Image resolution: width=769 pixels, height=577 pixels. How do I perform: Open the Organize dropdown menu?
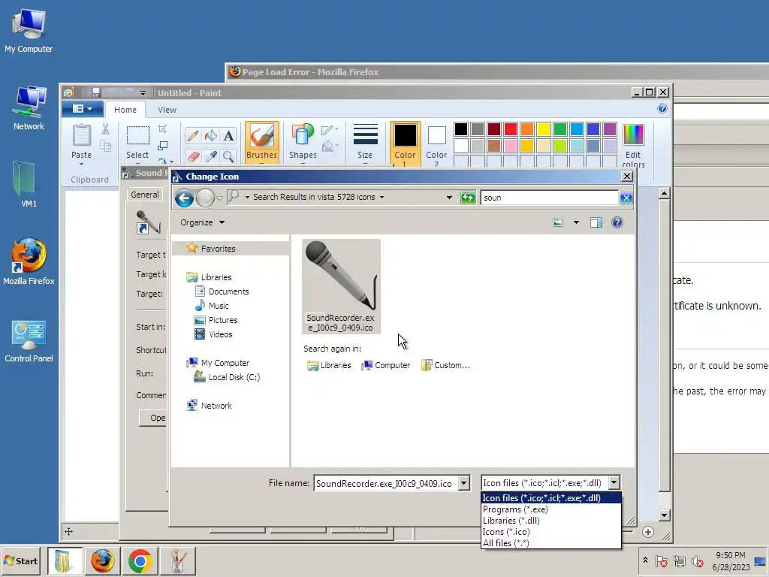click(x=202, y=222)
